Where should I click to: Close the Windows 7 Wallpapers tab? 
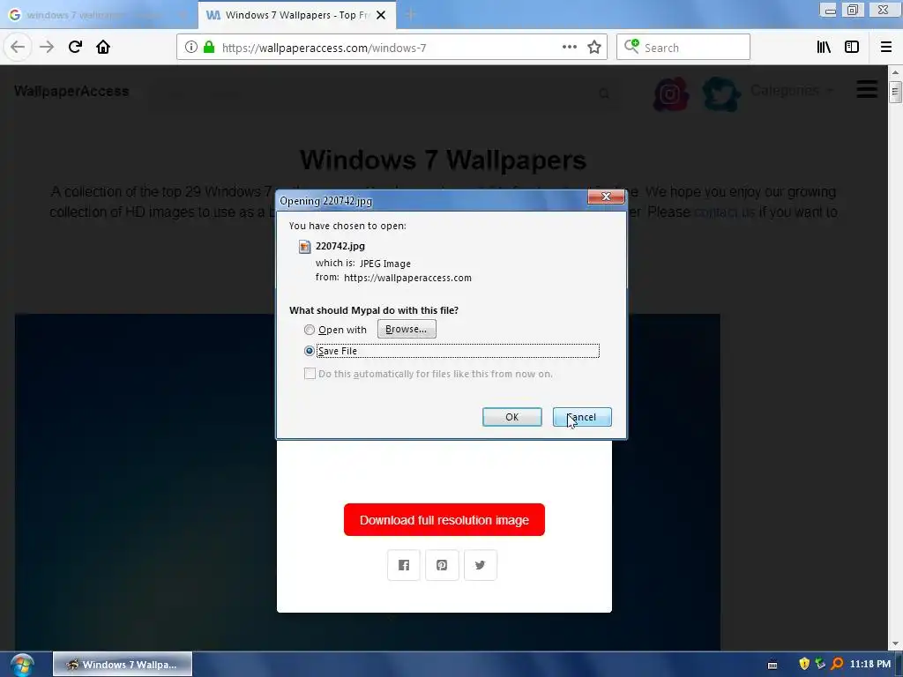click(x=381, y=15)
